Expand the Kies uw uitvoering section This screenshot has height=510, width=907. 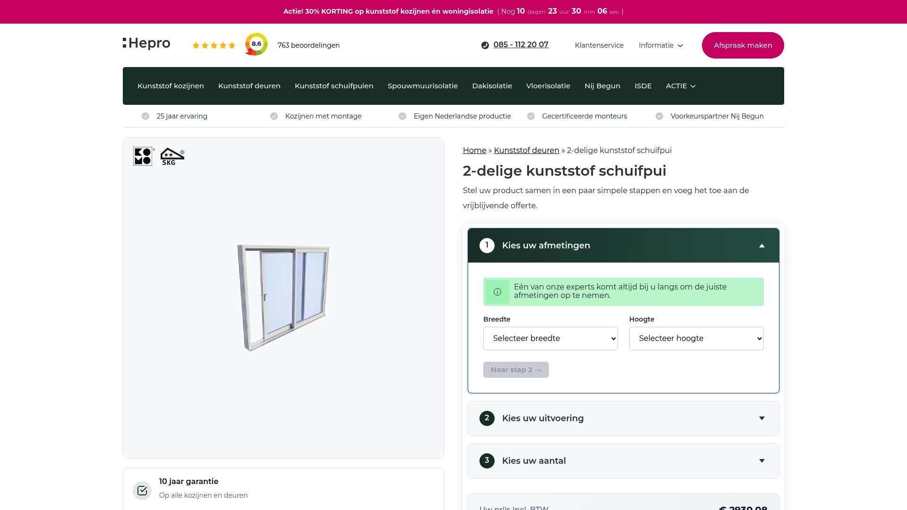point(624,418)
